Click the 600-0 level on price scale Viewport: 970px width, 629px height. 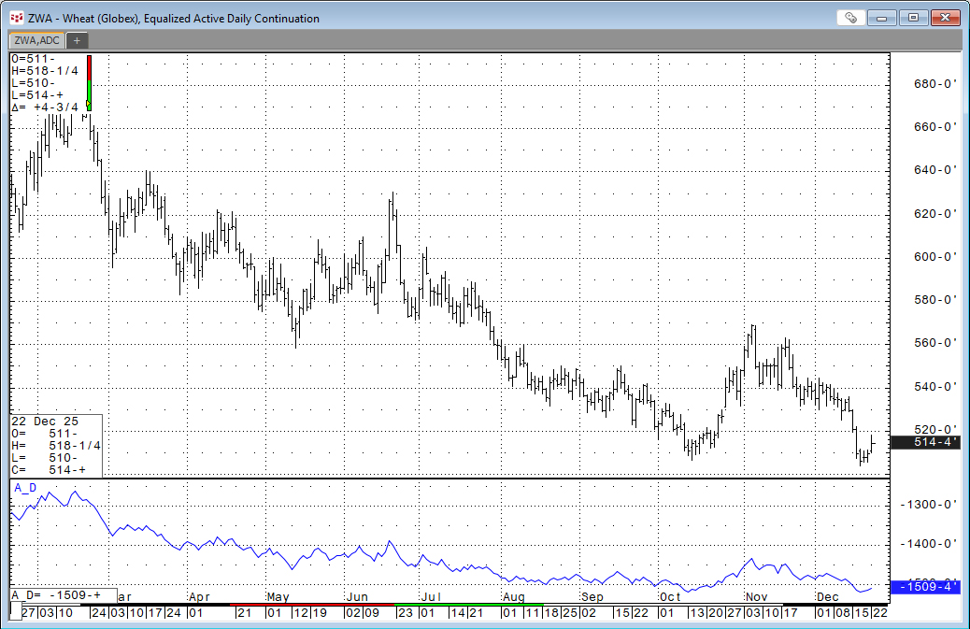click(x=934, y=256)
